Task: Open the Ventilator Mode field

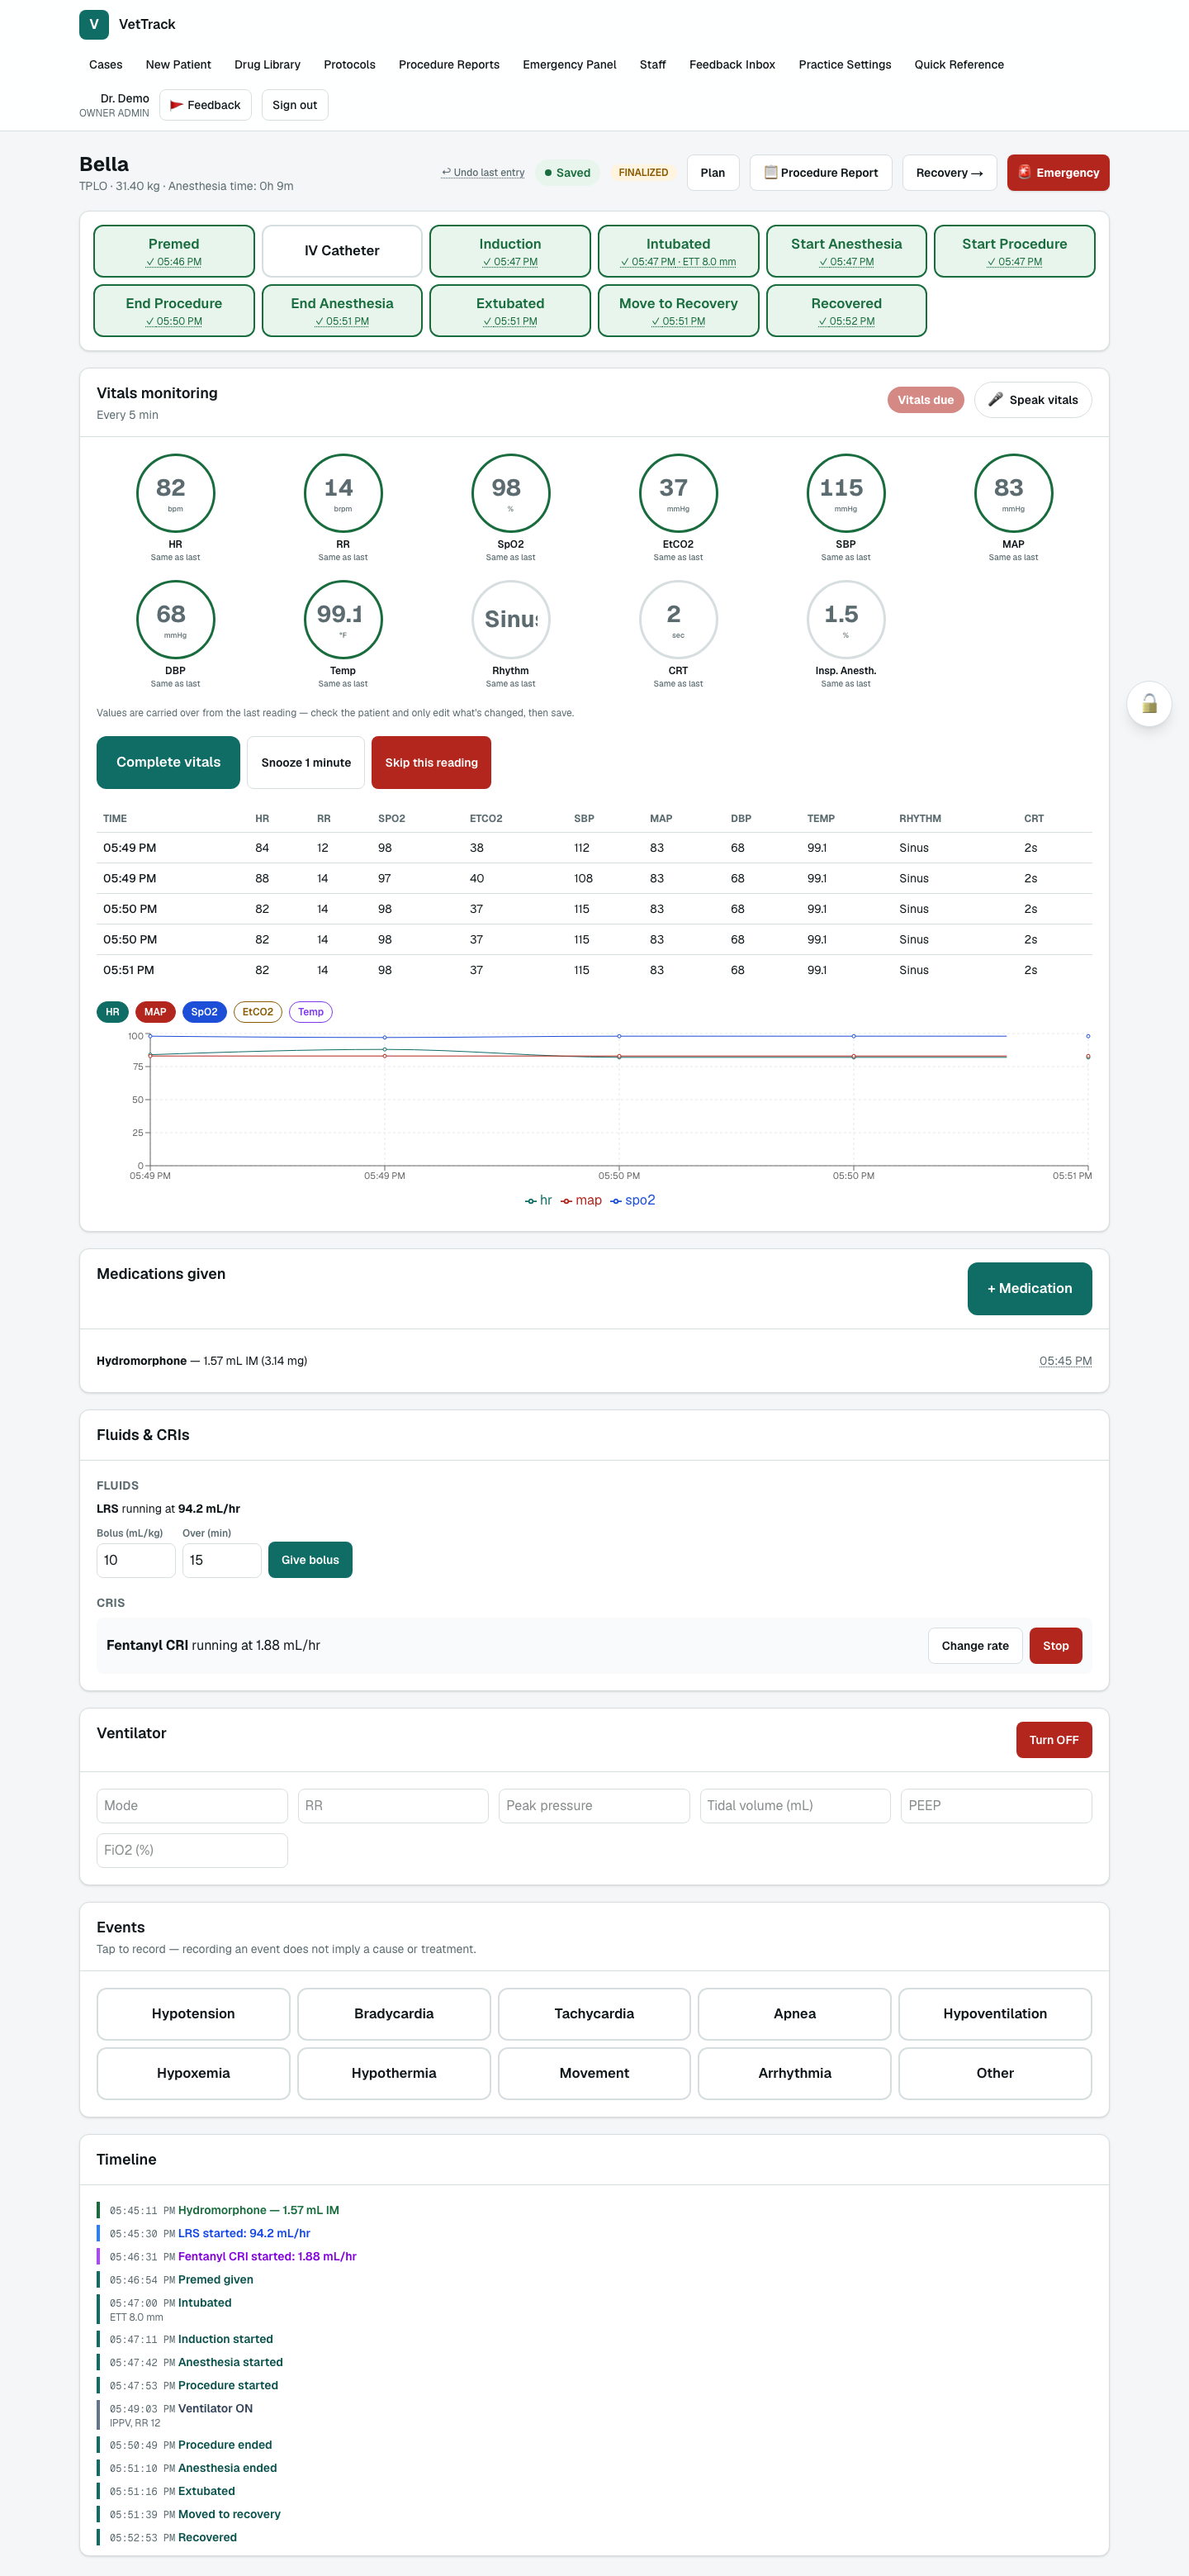Action: 192,1805
